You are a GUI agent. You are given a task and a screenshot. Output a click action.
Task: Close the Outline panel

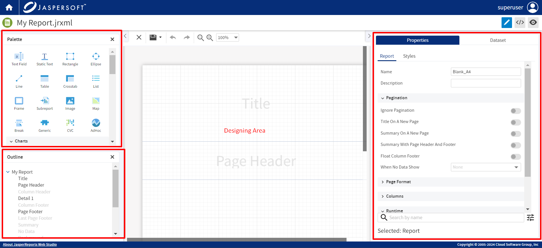pos(112,157)
